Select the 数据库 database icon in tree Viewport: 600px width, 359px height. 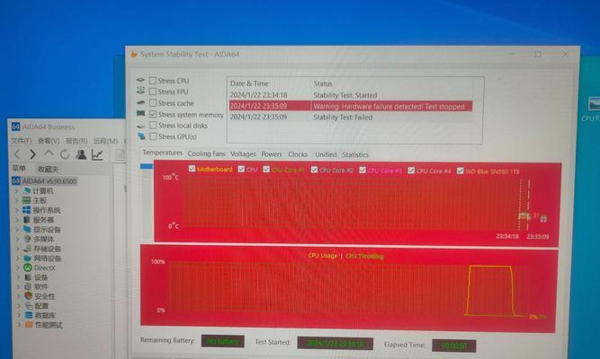pos(29,315)
